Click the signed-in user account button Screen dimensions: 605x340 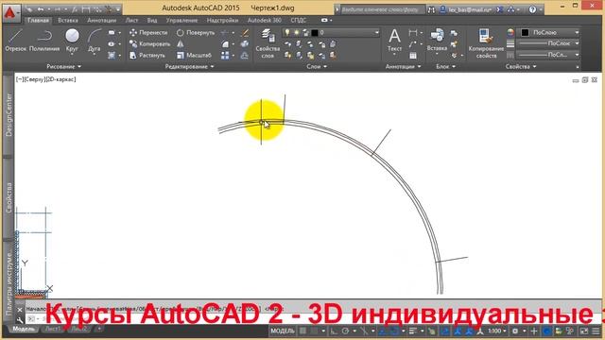pyautogui.click(x=466, y=9)
